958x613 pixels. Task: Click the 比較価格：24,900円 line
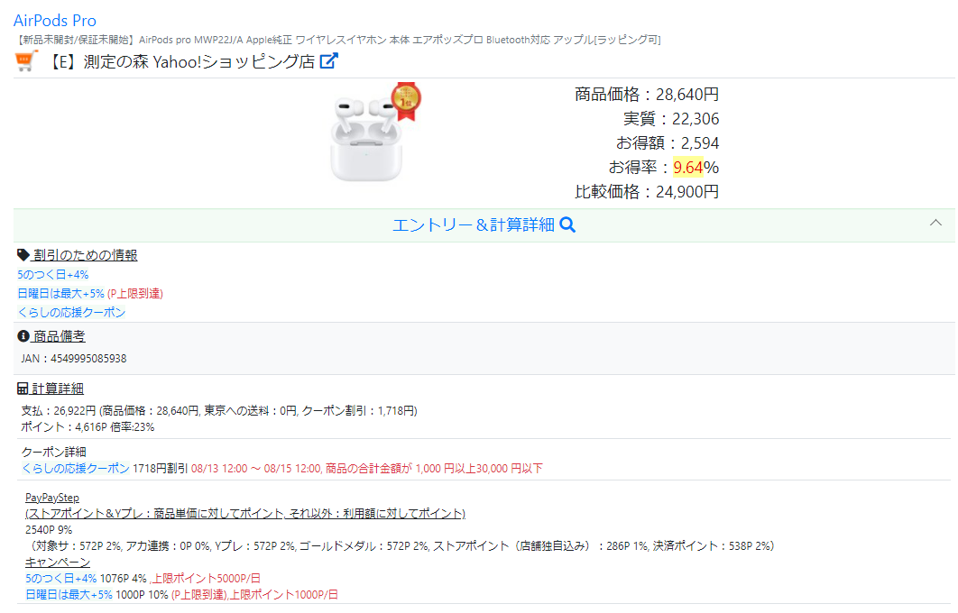pos(647,192)
